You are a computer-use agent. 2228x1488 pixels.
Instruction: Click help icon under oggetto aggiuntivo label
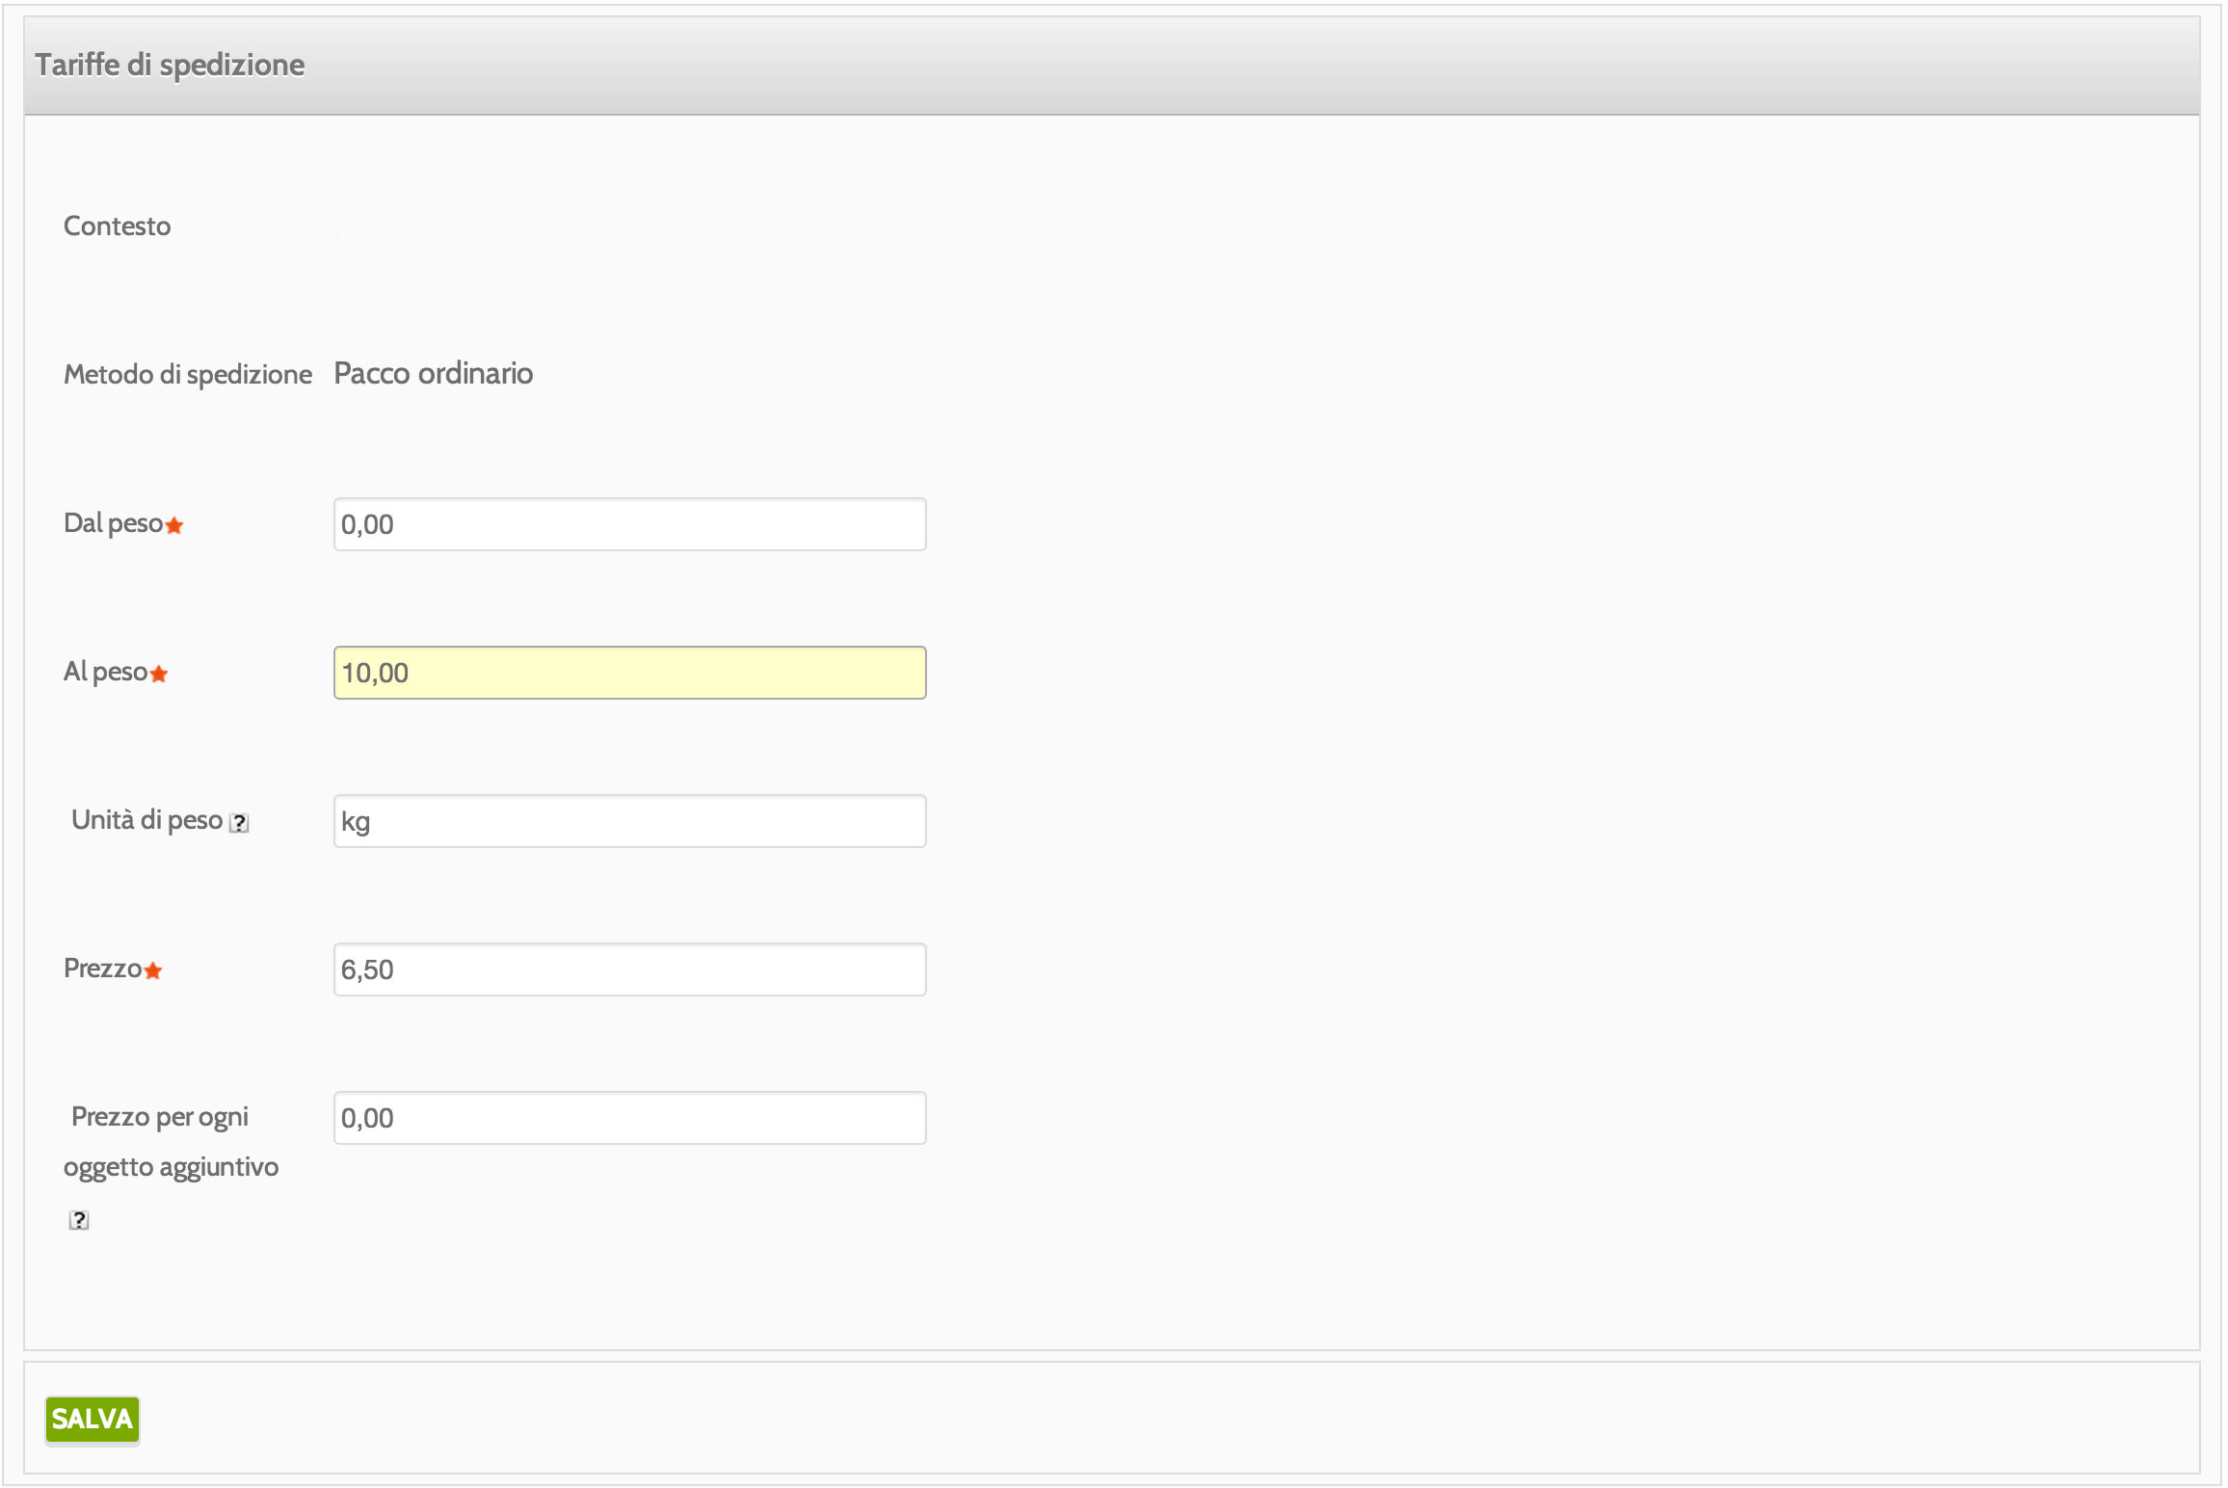pos(79,1220)
